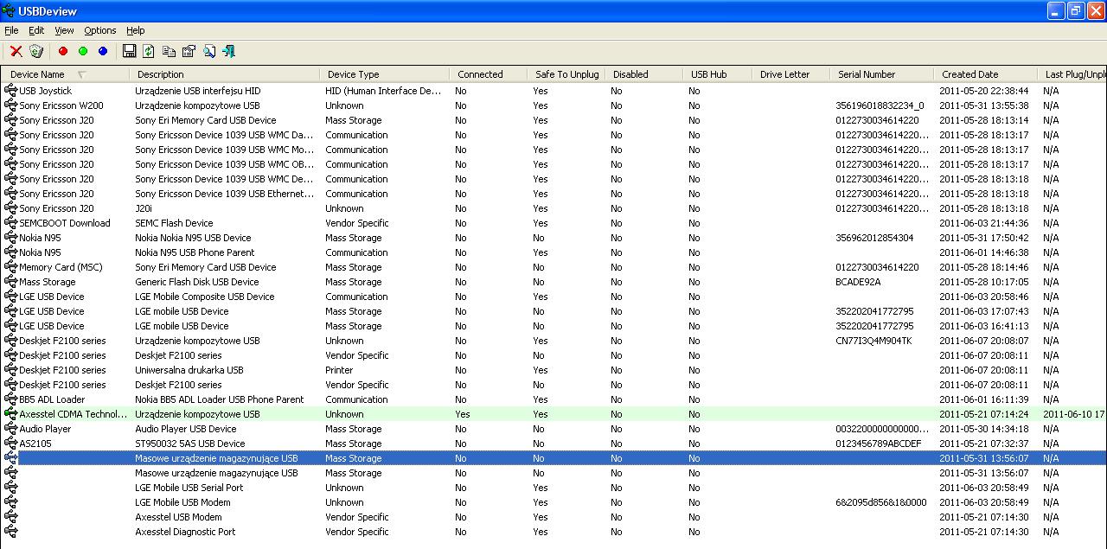Open the properties toolbar icon

click(x=189, y=51)
